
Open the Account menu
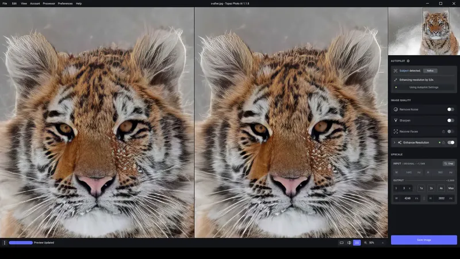35,3
